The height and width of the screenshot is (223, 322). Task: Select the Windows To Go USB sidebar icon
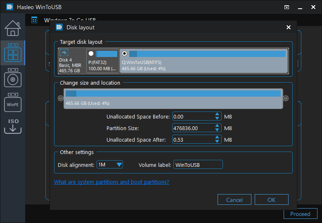click(x=12, y=53)
